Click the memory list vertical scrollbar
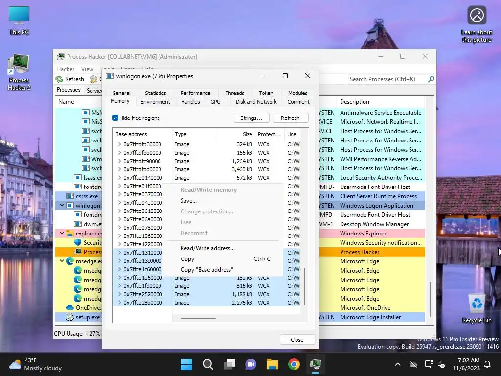Image resolution: width=501 pixels, height=376 pixels. click(304, 286)
